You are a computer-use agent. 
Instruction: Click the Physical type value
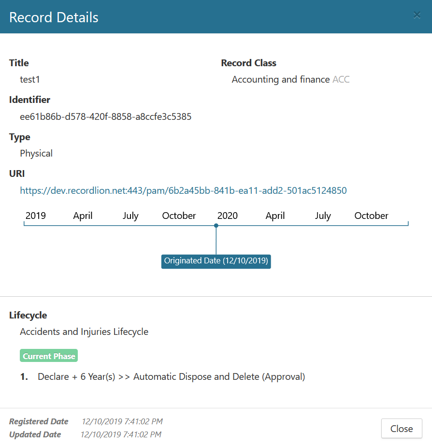[36, 153]
